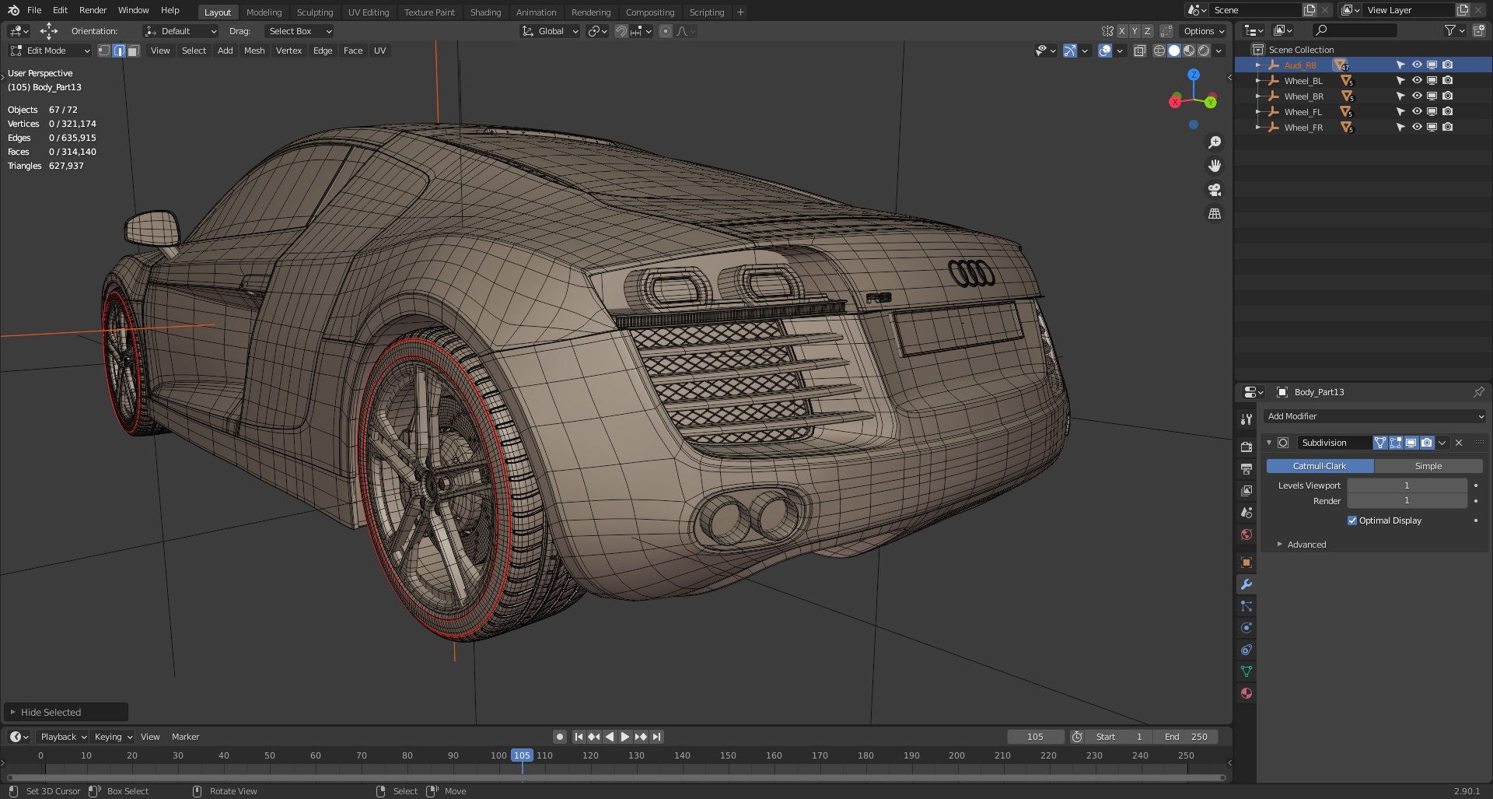
Task: Expand the Wheel_BR collection row
Action: (1257, 96)
